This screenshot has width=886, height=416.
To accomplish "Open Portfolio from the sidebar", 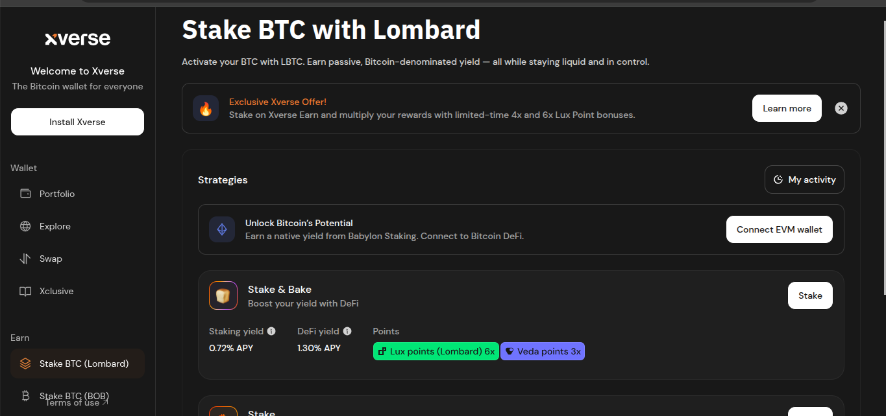I will pyautogui.click(x=56, y=194).
